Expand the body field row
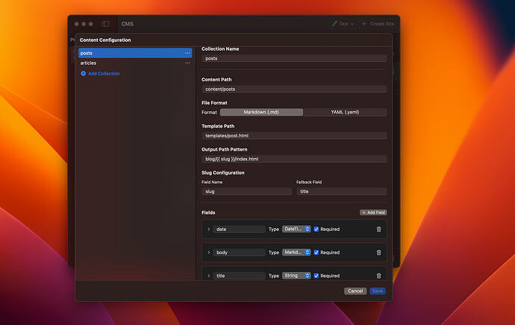515x325 pixels. [208, 253]
